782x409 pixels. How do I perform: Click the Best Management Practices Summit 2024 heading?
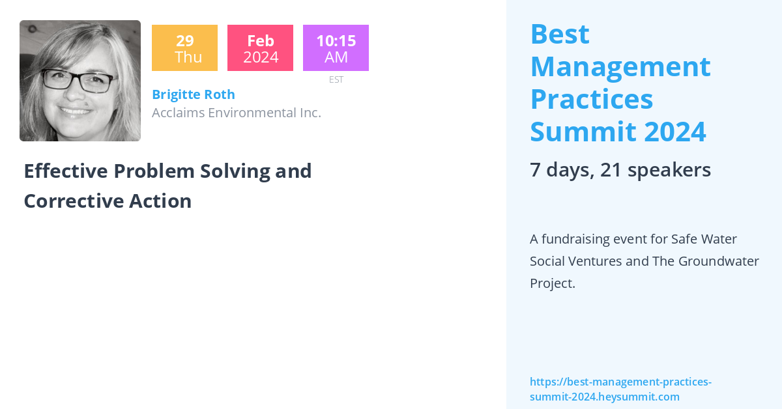[620, 83]
